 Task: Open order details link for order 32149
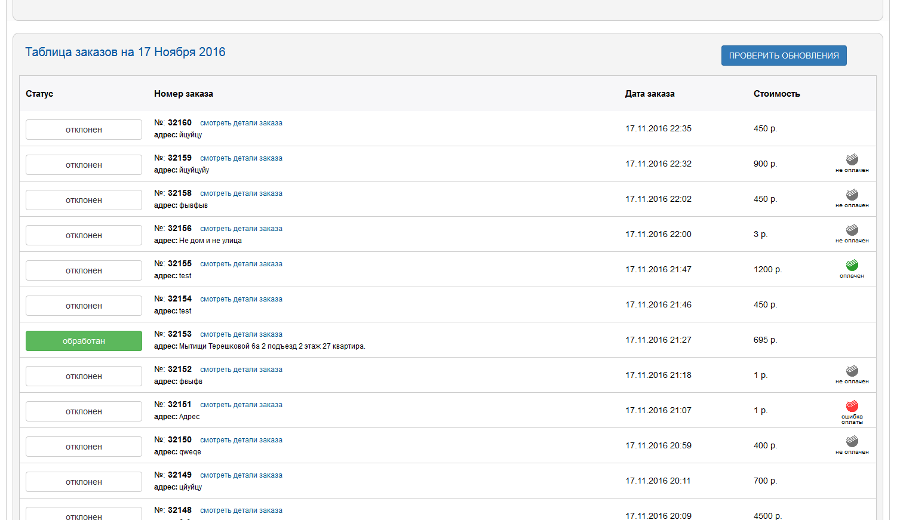coord(241,475)
